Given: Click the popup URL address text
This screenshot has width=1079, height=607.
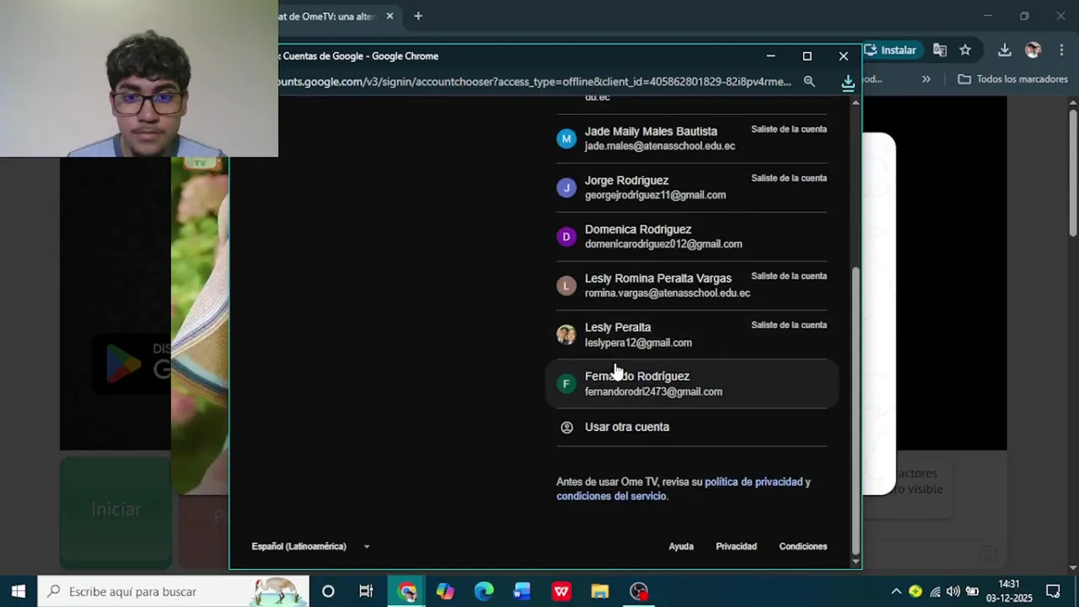Looking at the screenshot, I should point(534,82).
